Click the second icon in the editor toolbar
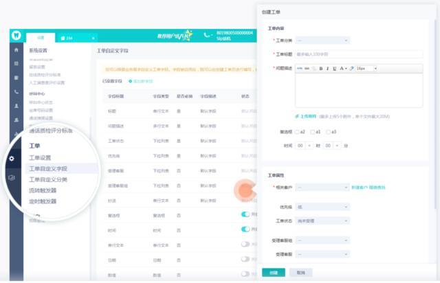Image resolution: width=440 pixels, height=283 pixels. [x=307, y=69]
